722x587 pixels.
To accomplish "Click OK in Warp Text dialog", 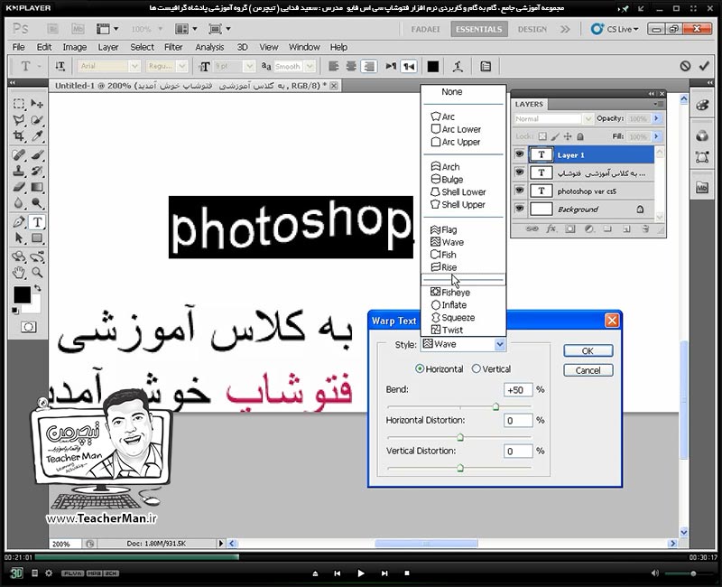I will 588,350.
